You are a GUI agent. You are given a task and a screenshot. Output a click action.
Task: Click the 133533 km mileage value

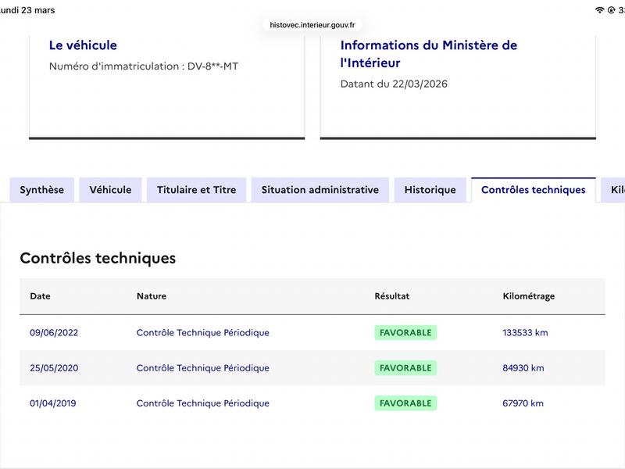(x=525, y=333)
